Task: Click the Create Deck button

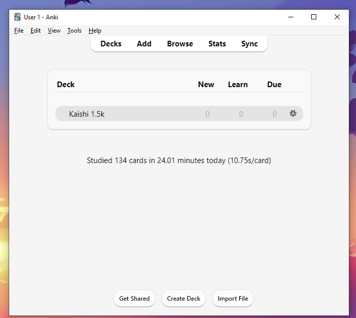Action: pyautogui.click(x=183, y=298)
